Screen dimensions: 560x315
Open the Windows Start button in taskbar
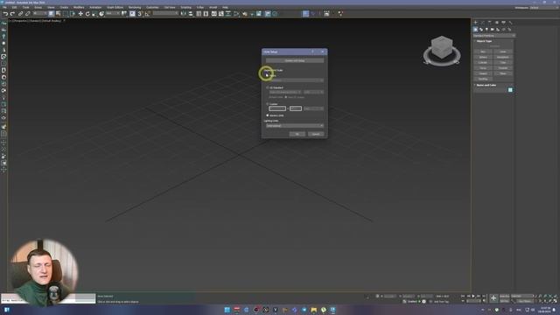[x=227, y=310]
